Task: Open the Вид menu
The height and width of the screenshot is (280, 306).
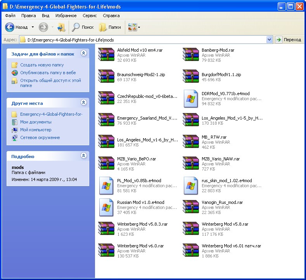Action: [x=45, y=16]
